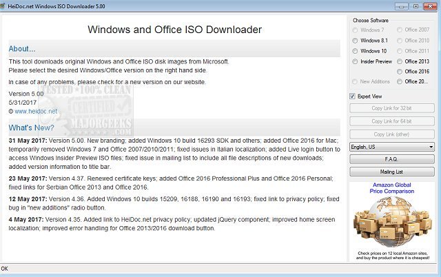Viewport: 441px width, 277px height.
Task: Maximize the ISO Downloader window
Action: (416, 6)
